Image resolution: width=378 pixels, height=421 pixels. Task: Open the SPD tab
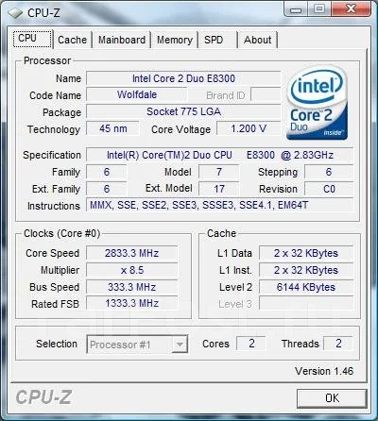pyautogui.click(x=217, y=40)
